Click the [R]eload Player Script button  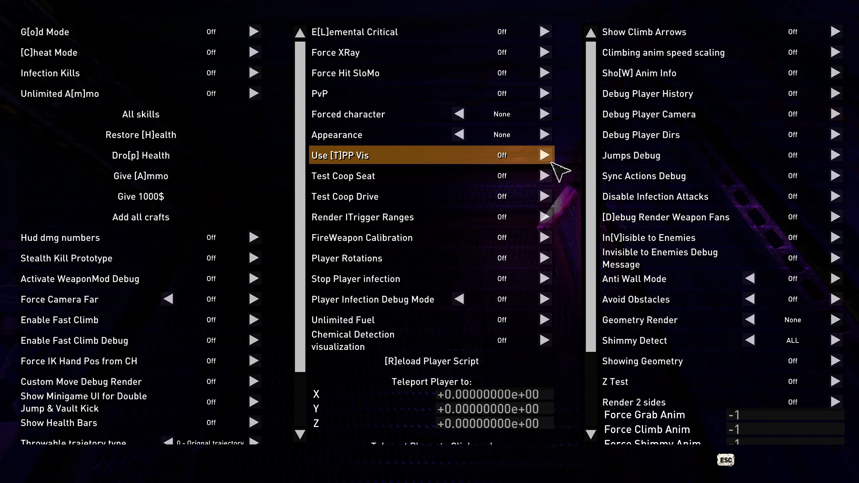pyautogui.click(x=431, y=361)
